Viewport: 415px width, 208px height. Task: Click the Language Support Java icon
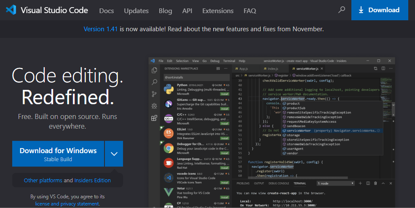169,163
